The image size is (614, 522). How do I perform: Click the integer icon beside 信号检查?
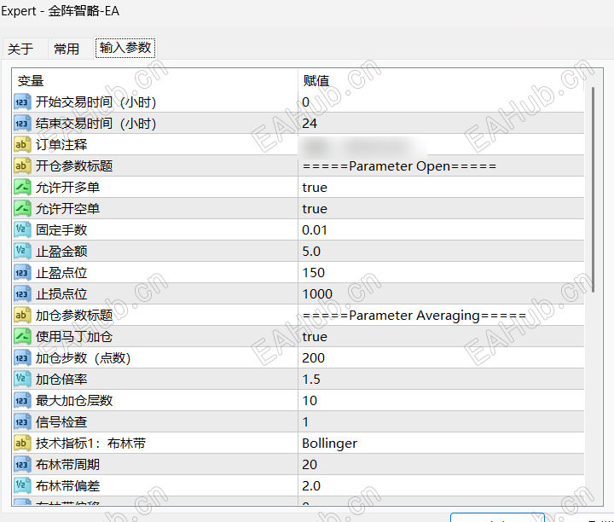(x=22, y=422)
